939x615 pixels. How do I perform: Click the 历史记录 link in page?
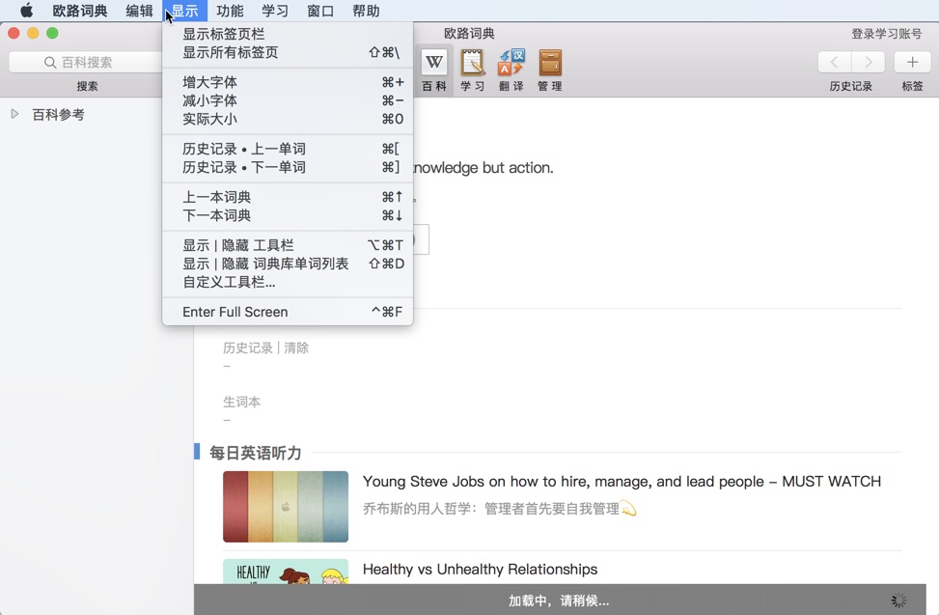(x=247, y=348)
